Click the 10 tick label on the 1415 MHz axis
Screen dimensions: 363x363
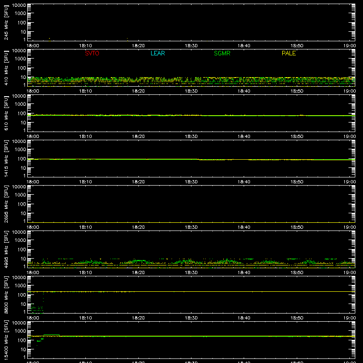[x=23, y=168]
